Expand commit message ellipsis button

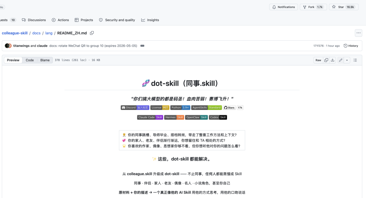(142, 46)
